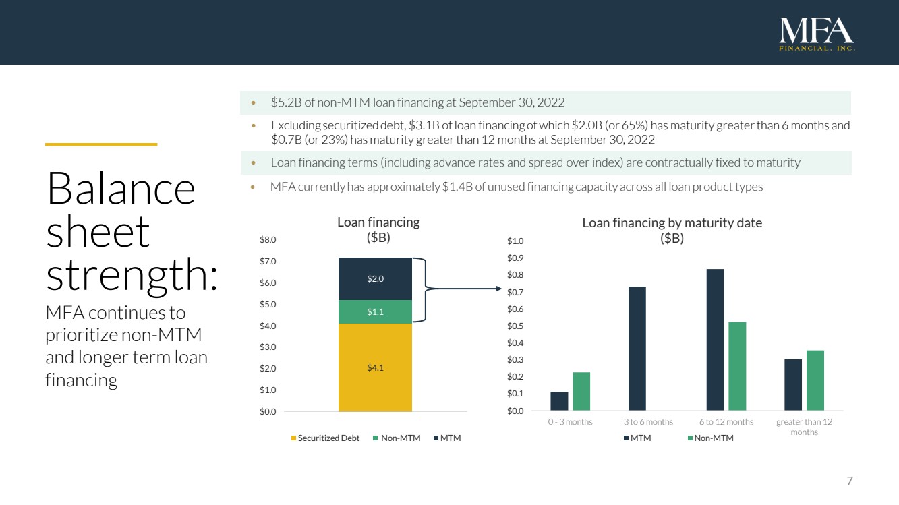
Task: Select the Securitized Debt legend swatch
Action: pyautogui.click(x=293, y=438)
